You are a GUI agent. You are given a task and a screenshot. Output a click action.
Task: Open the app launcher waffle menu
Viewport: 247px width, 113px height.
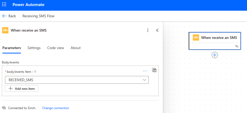coord(4,5)
